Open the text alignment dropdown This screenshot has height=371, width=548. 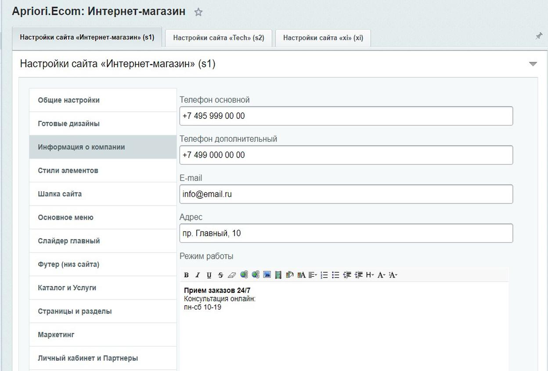[313, 275]
